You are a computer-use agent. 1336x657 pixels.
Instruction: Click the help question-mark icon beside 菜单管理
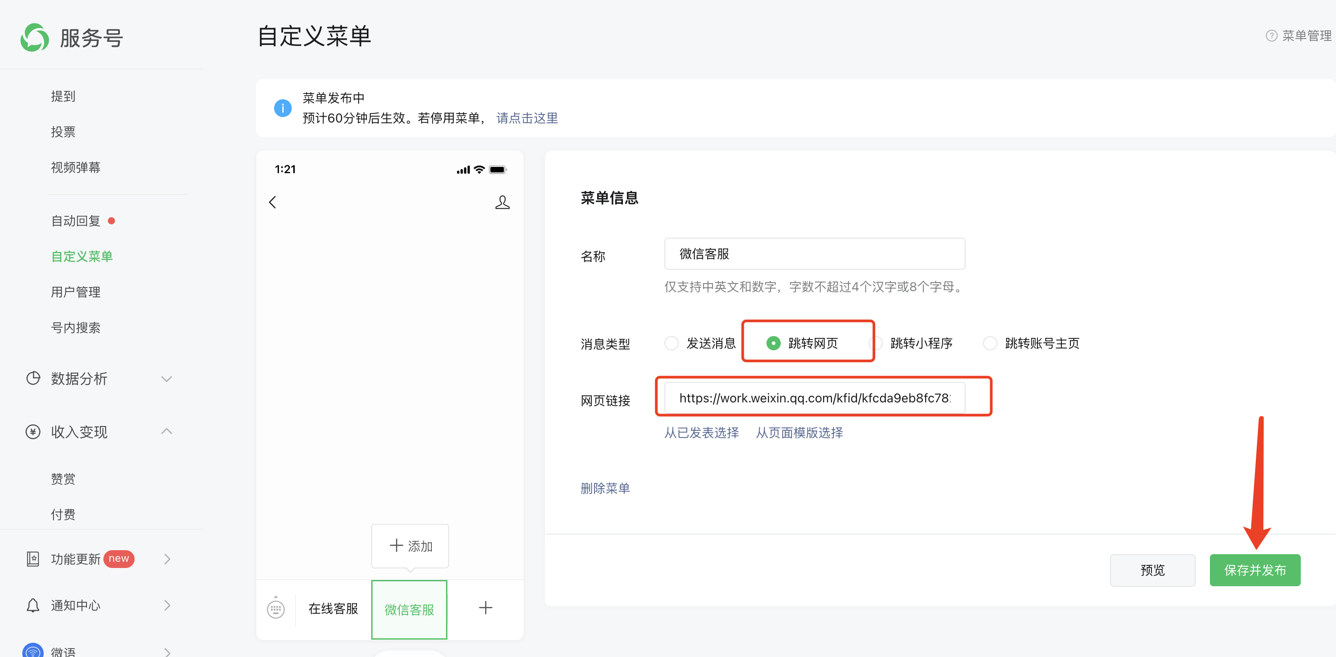point(1271,36)
